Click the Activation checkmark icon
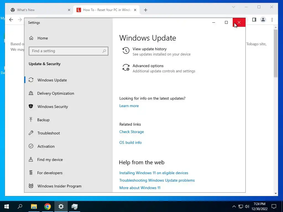 (x=31, y=146)
